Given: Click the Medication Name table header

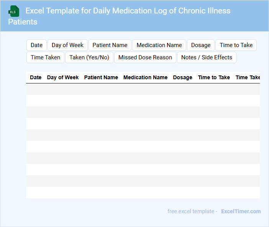Looking at the screenshot, I should [x=145, y=77].
